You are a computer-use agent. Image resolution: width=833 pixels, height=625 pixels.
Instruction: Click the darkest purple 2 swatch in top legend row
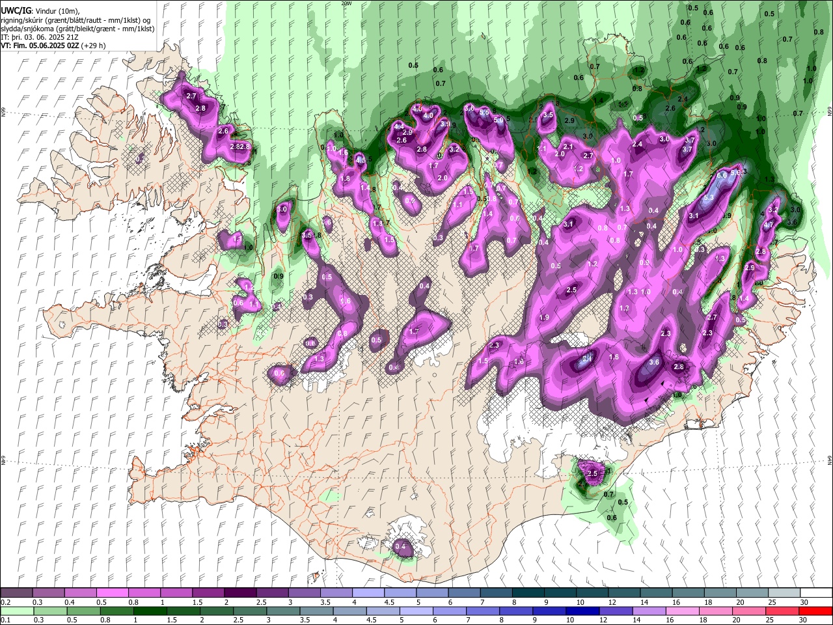click(x=240, y=592)
